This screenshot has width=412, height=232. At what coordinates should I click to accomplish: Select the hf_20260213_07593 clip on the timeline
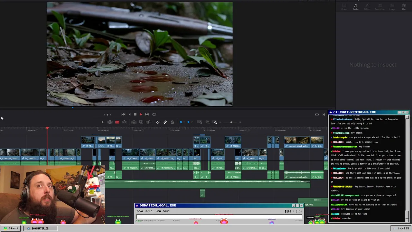10,155
